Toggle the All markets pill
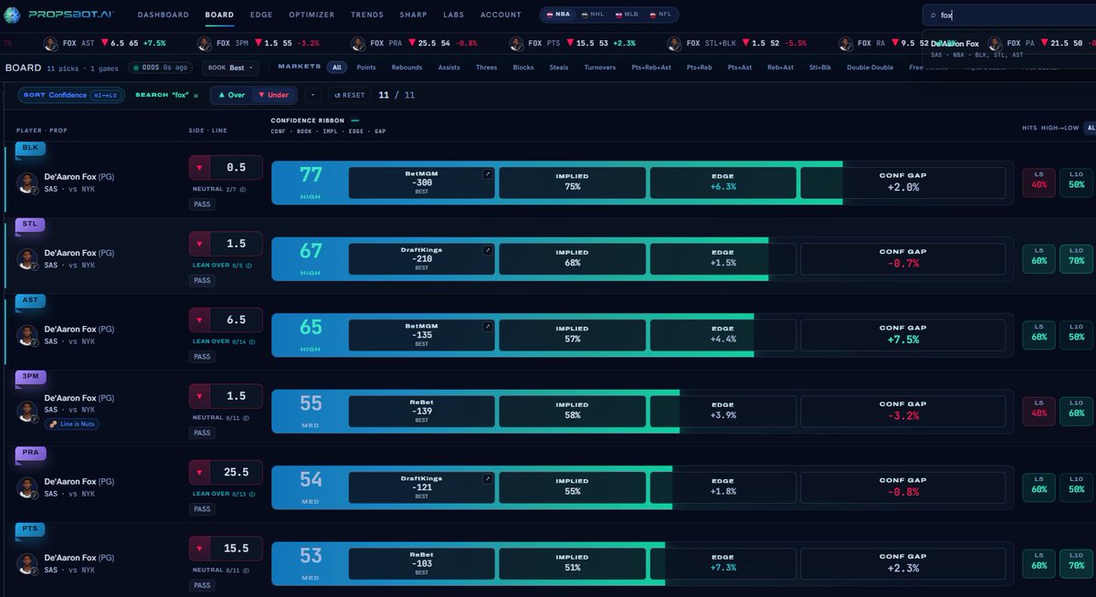This screenshot has width=1096, height=597. click(337, 68)
